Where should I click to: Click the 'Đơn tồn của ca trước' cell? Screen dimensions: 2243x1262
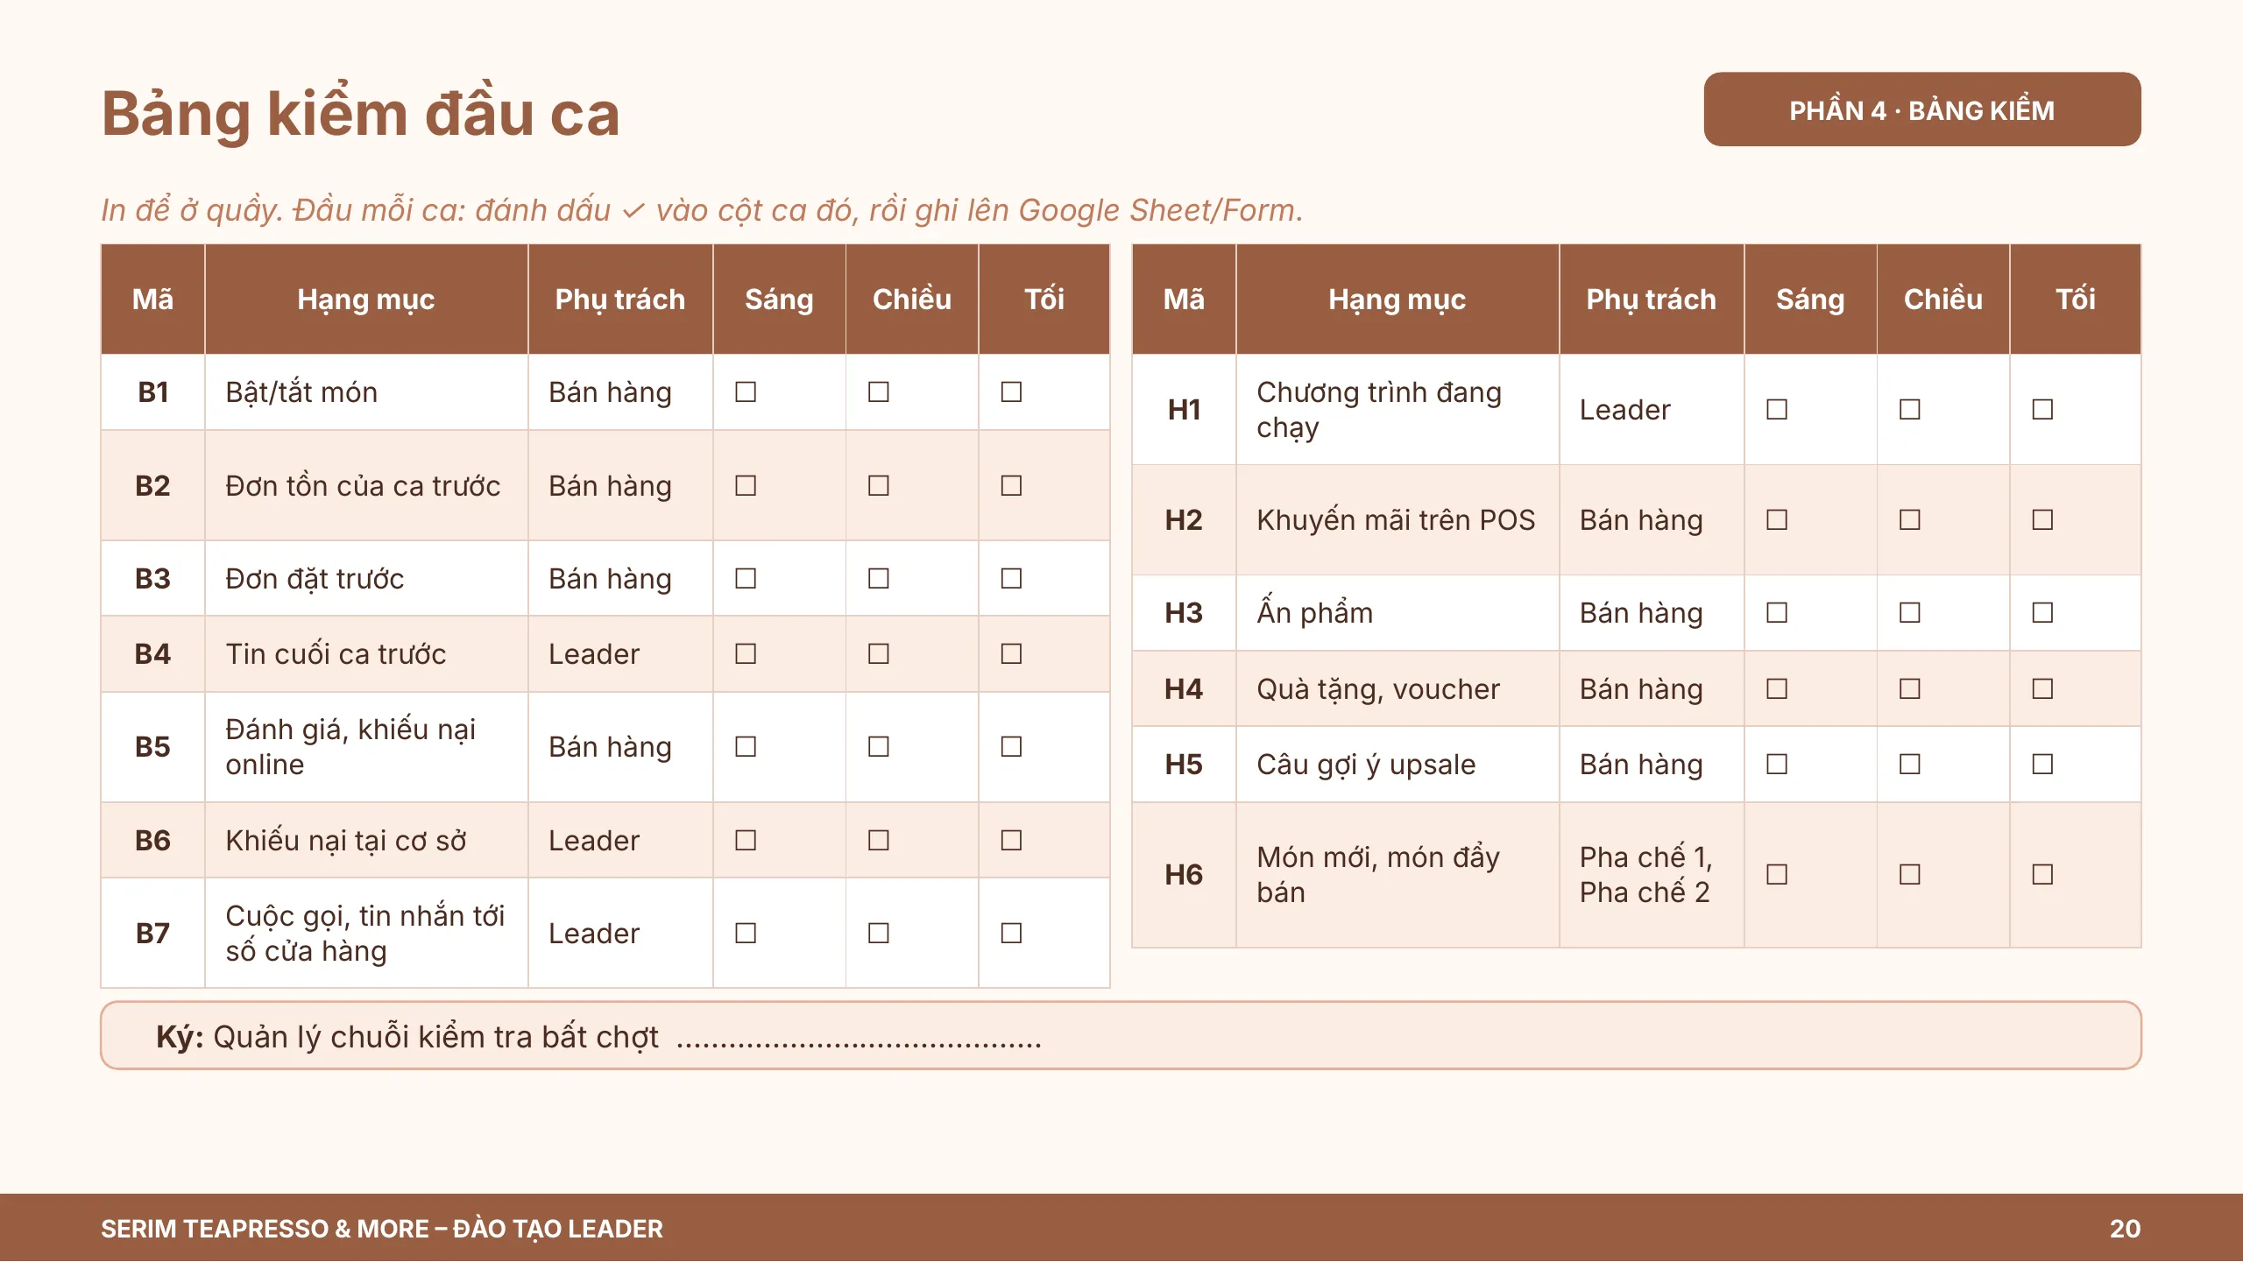[x=366, y=485]
